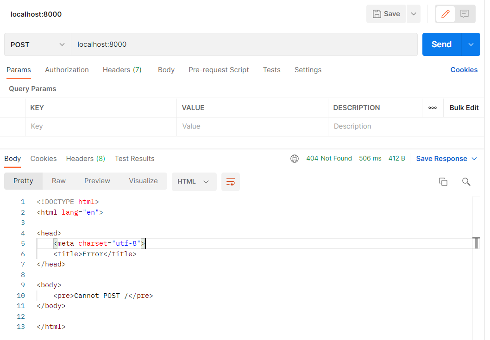Click line number 13 in the gutter

tap(21, 327)
